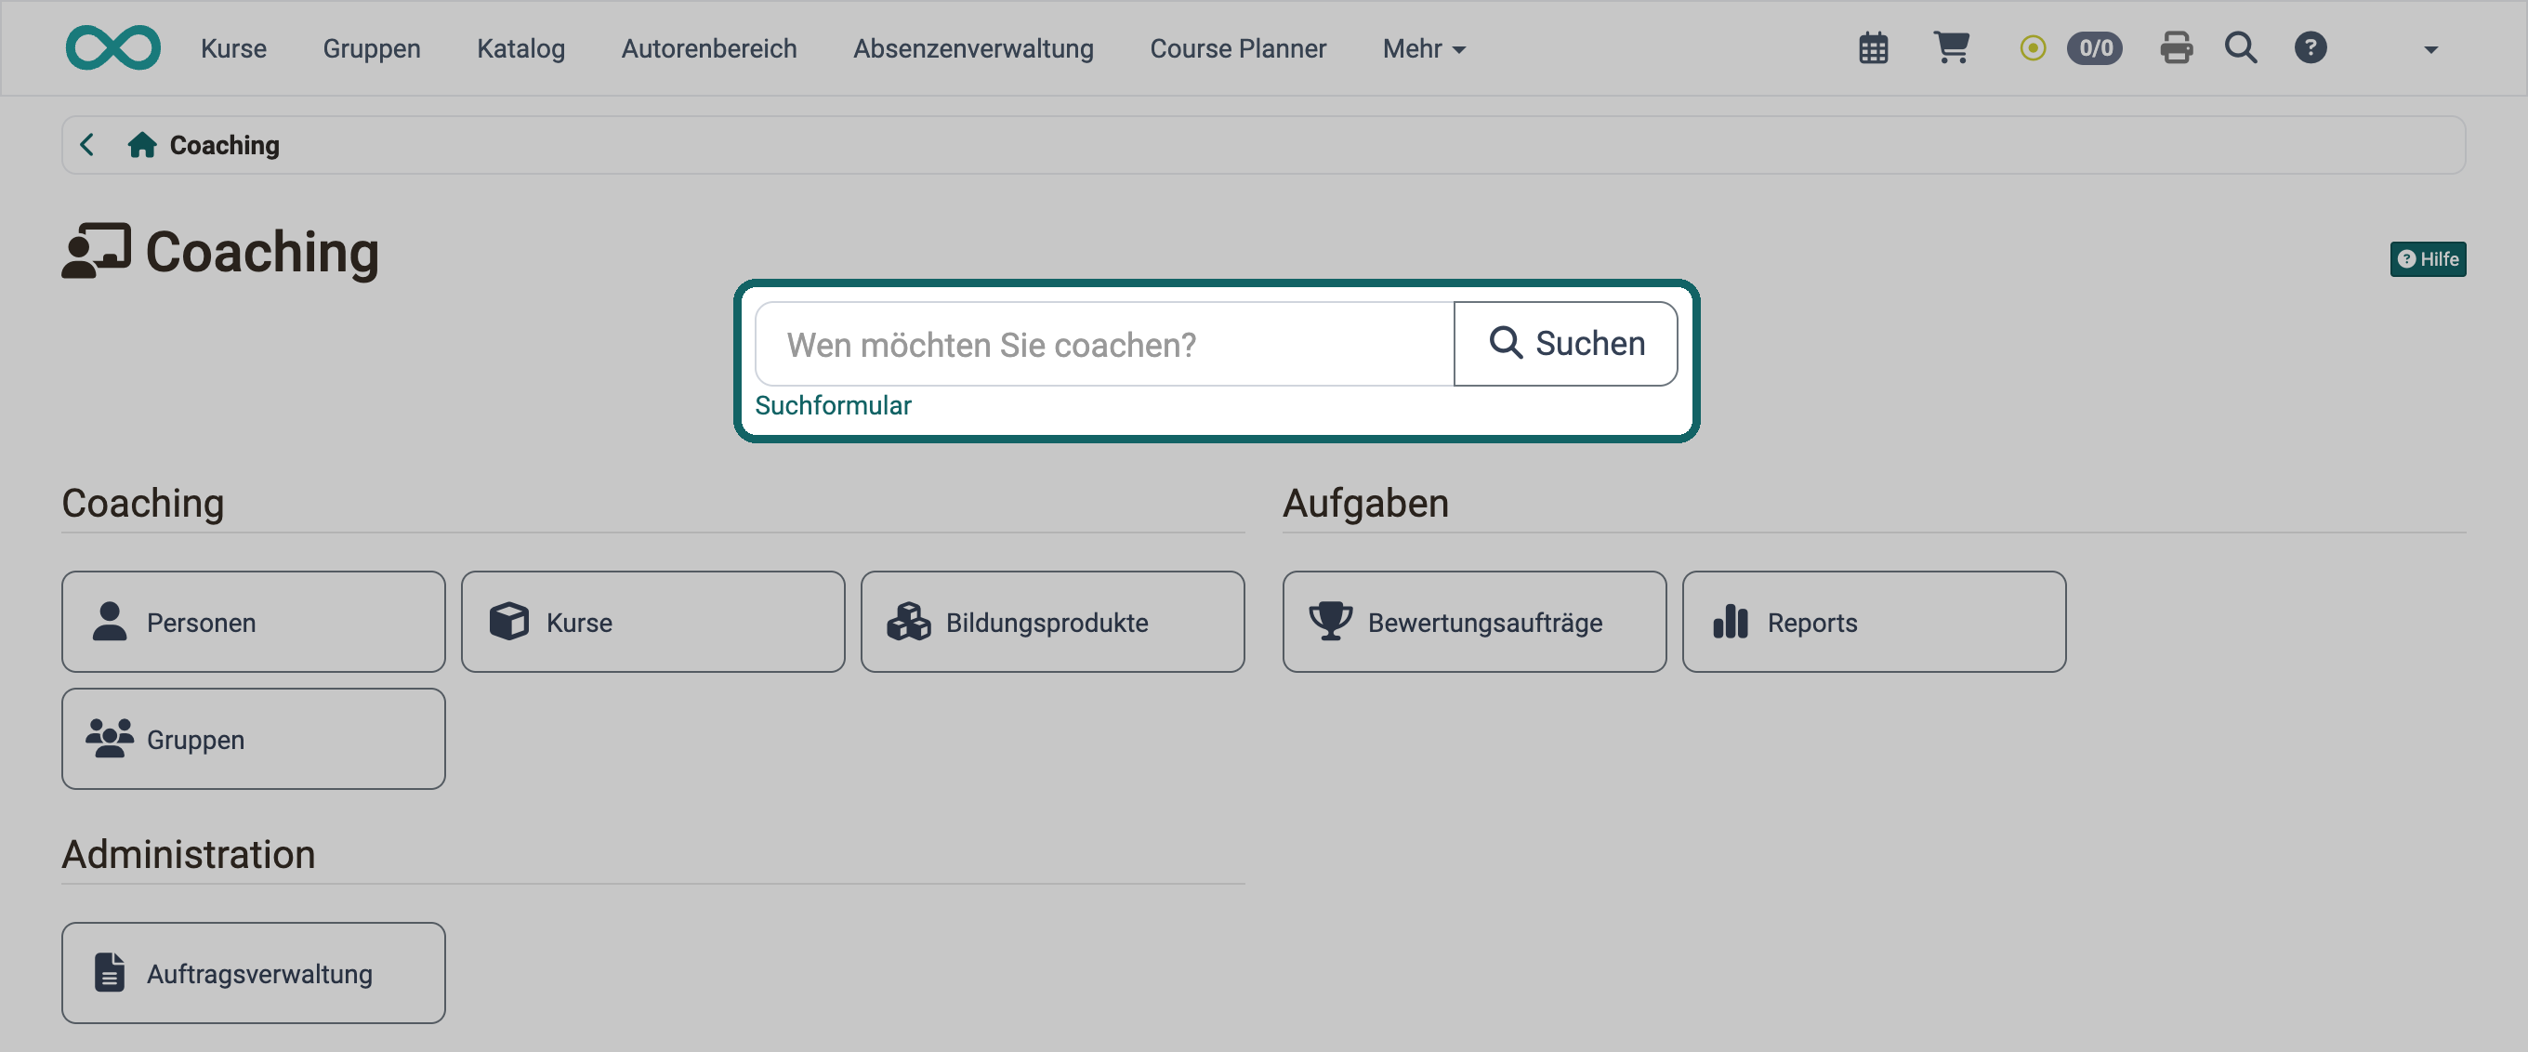
Task: Expand the Mehr menu
Action: [x=1423, y=48]
